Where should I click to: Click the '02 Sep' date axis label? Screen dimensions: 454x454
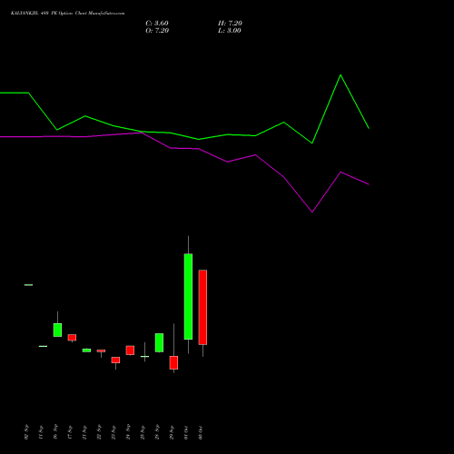[26, 432]
